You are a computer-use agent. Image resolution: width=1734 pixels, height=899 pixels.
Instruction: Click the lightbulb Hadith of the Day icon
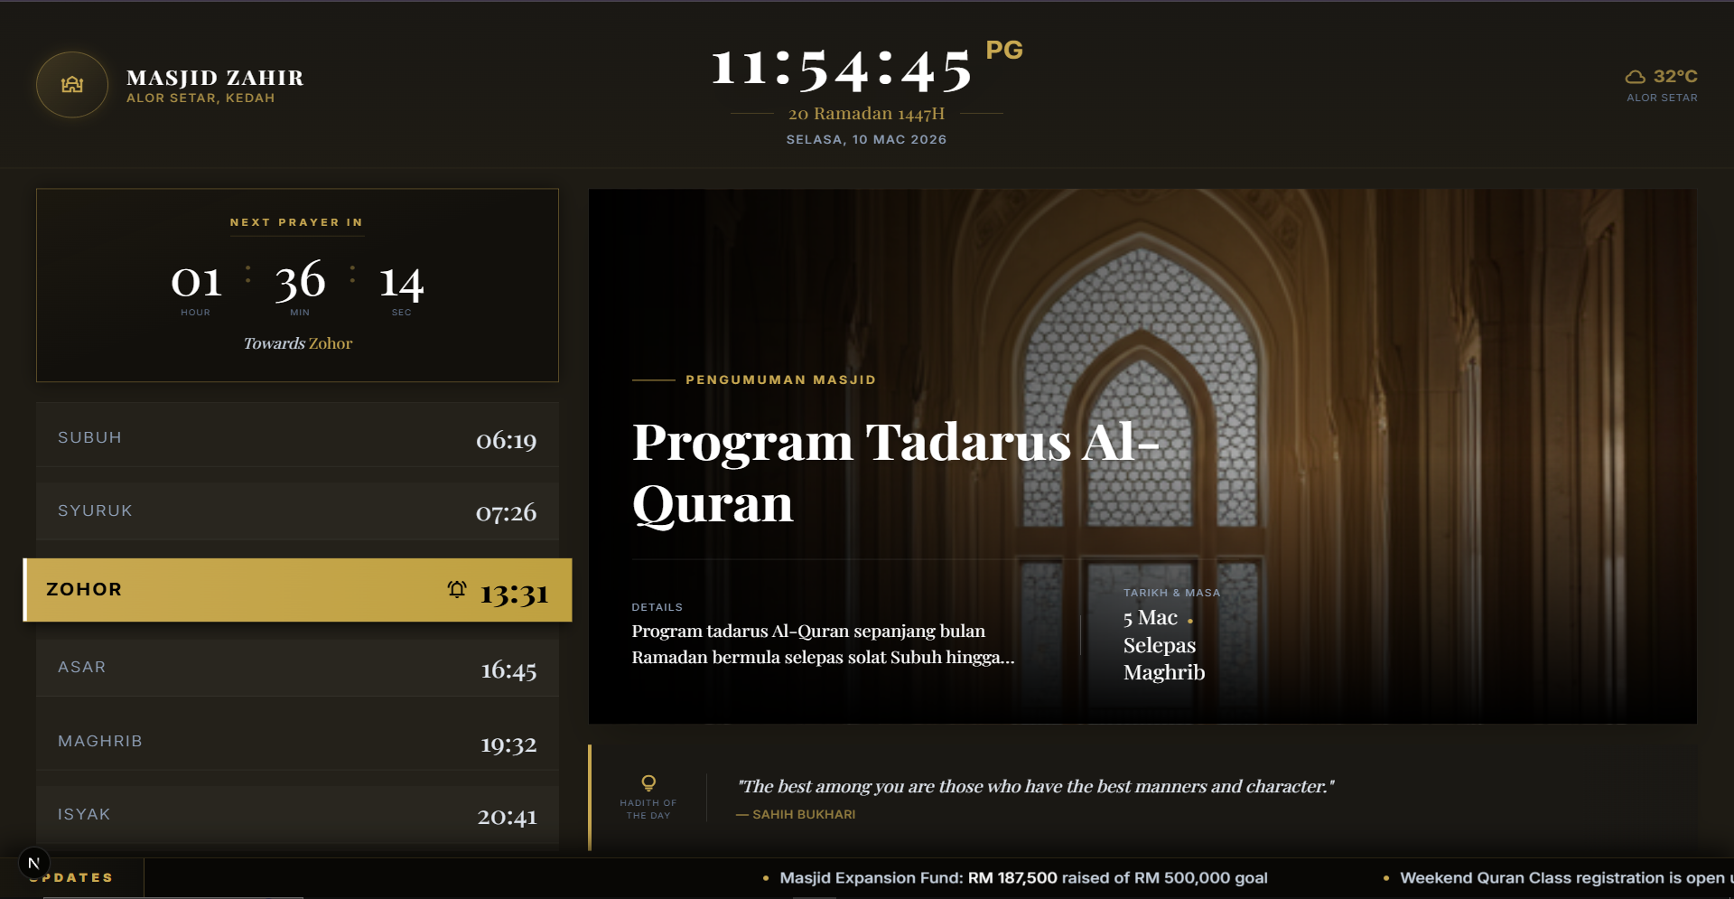(648, 782)
